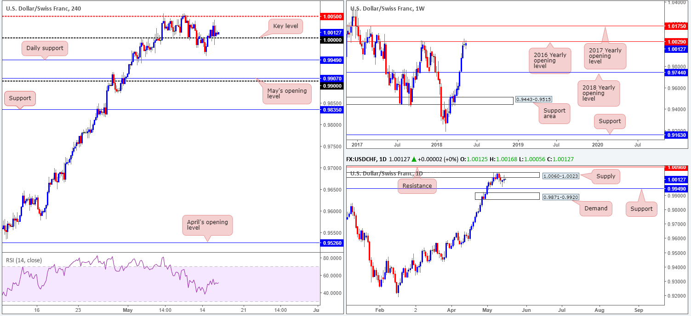Screen dimensions: 691x316
Task: Click the 1.00000 black price label
Action: pos(331,40)
